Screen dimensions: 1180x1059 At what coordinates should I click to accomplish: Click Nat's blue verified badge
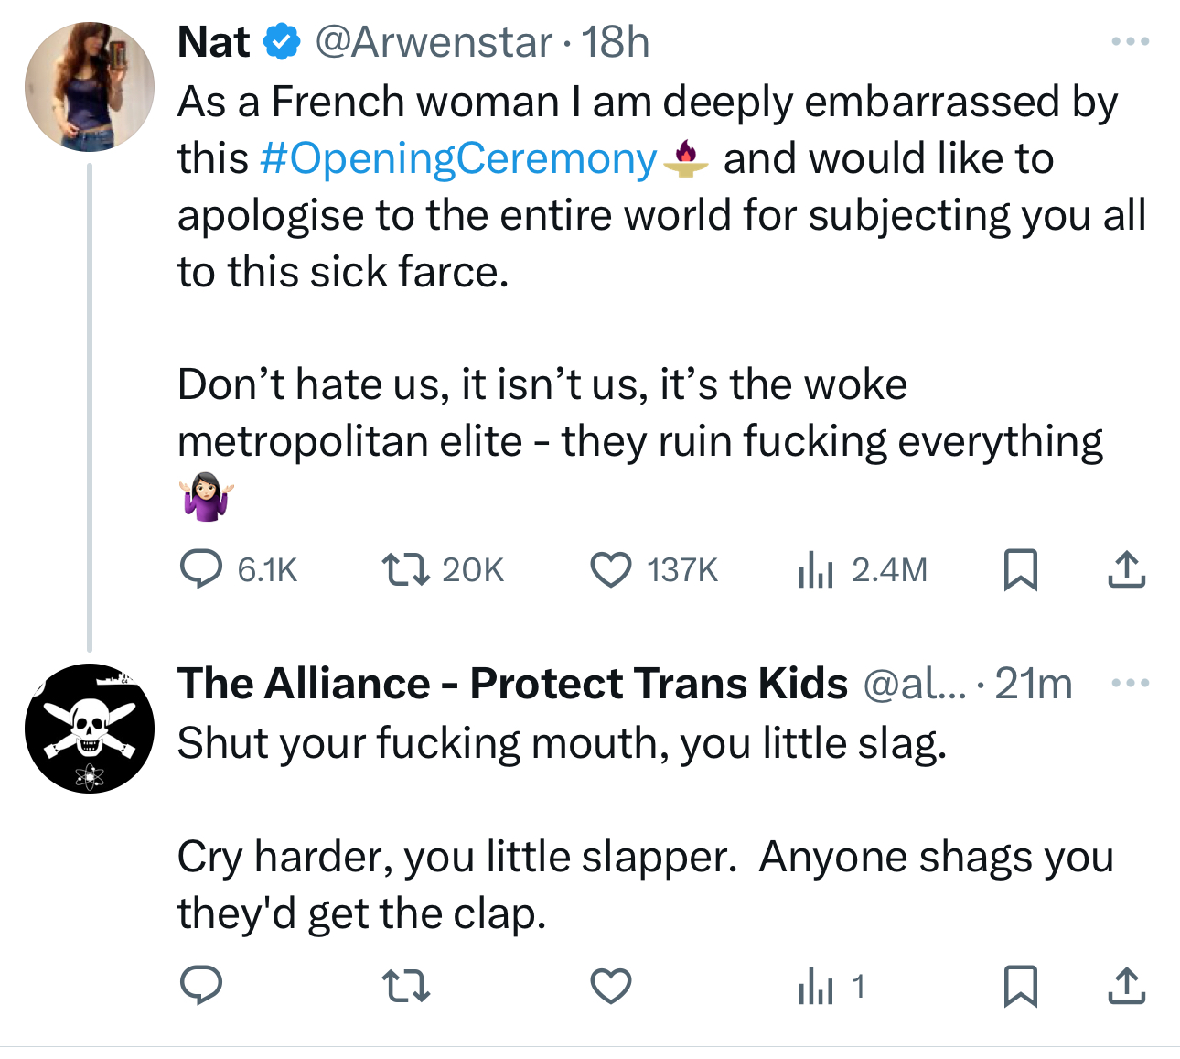tap(283, 42)
